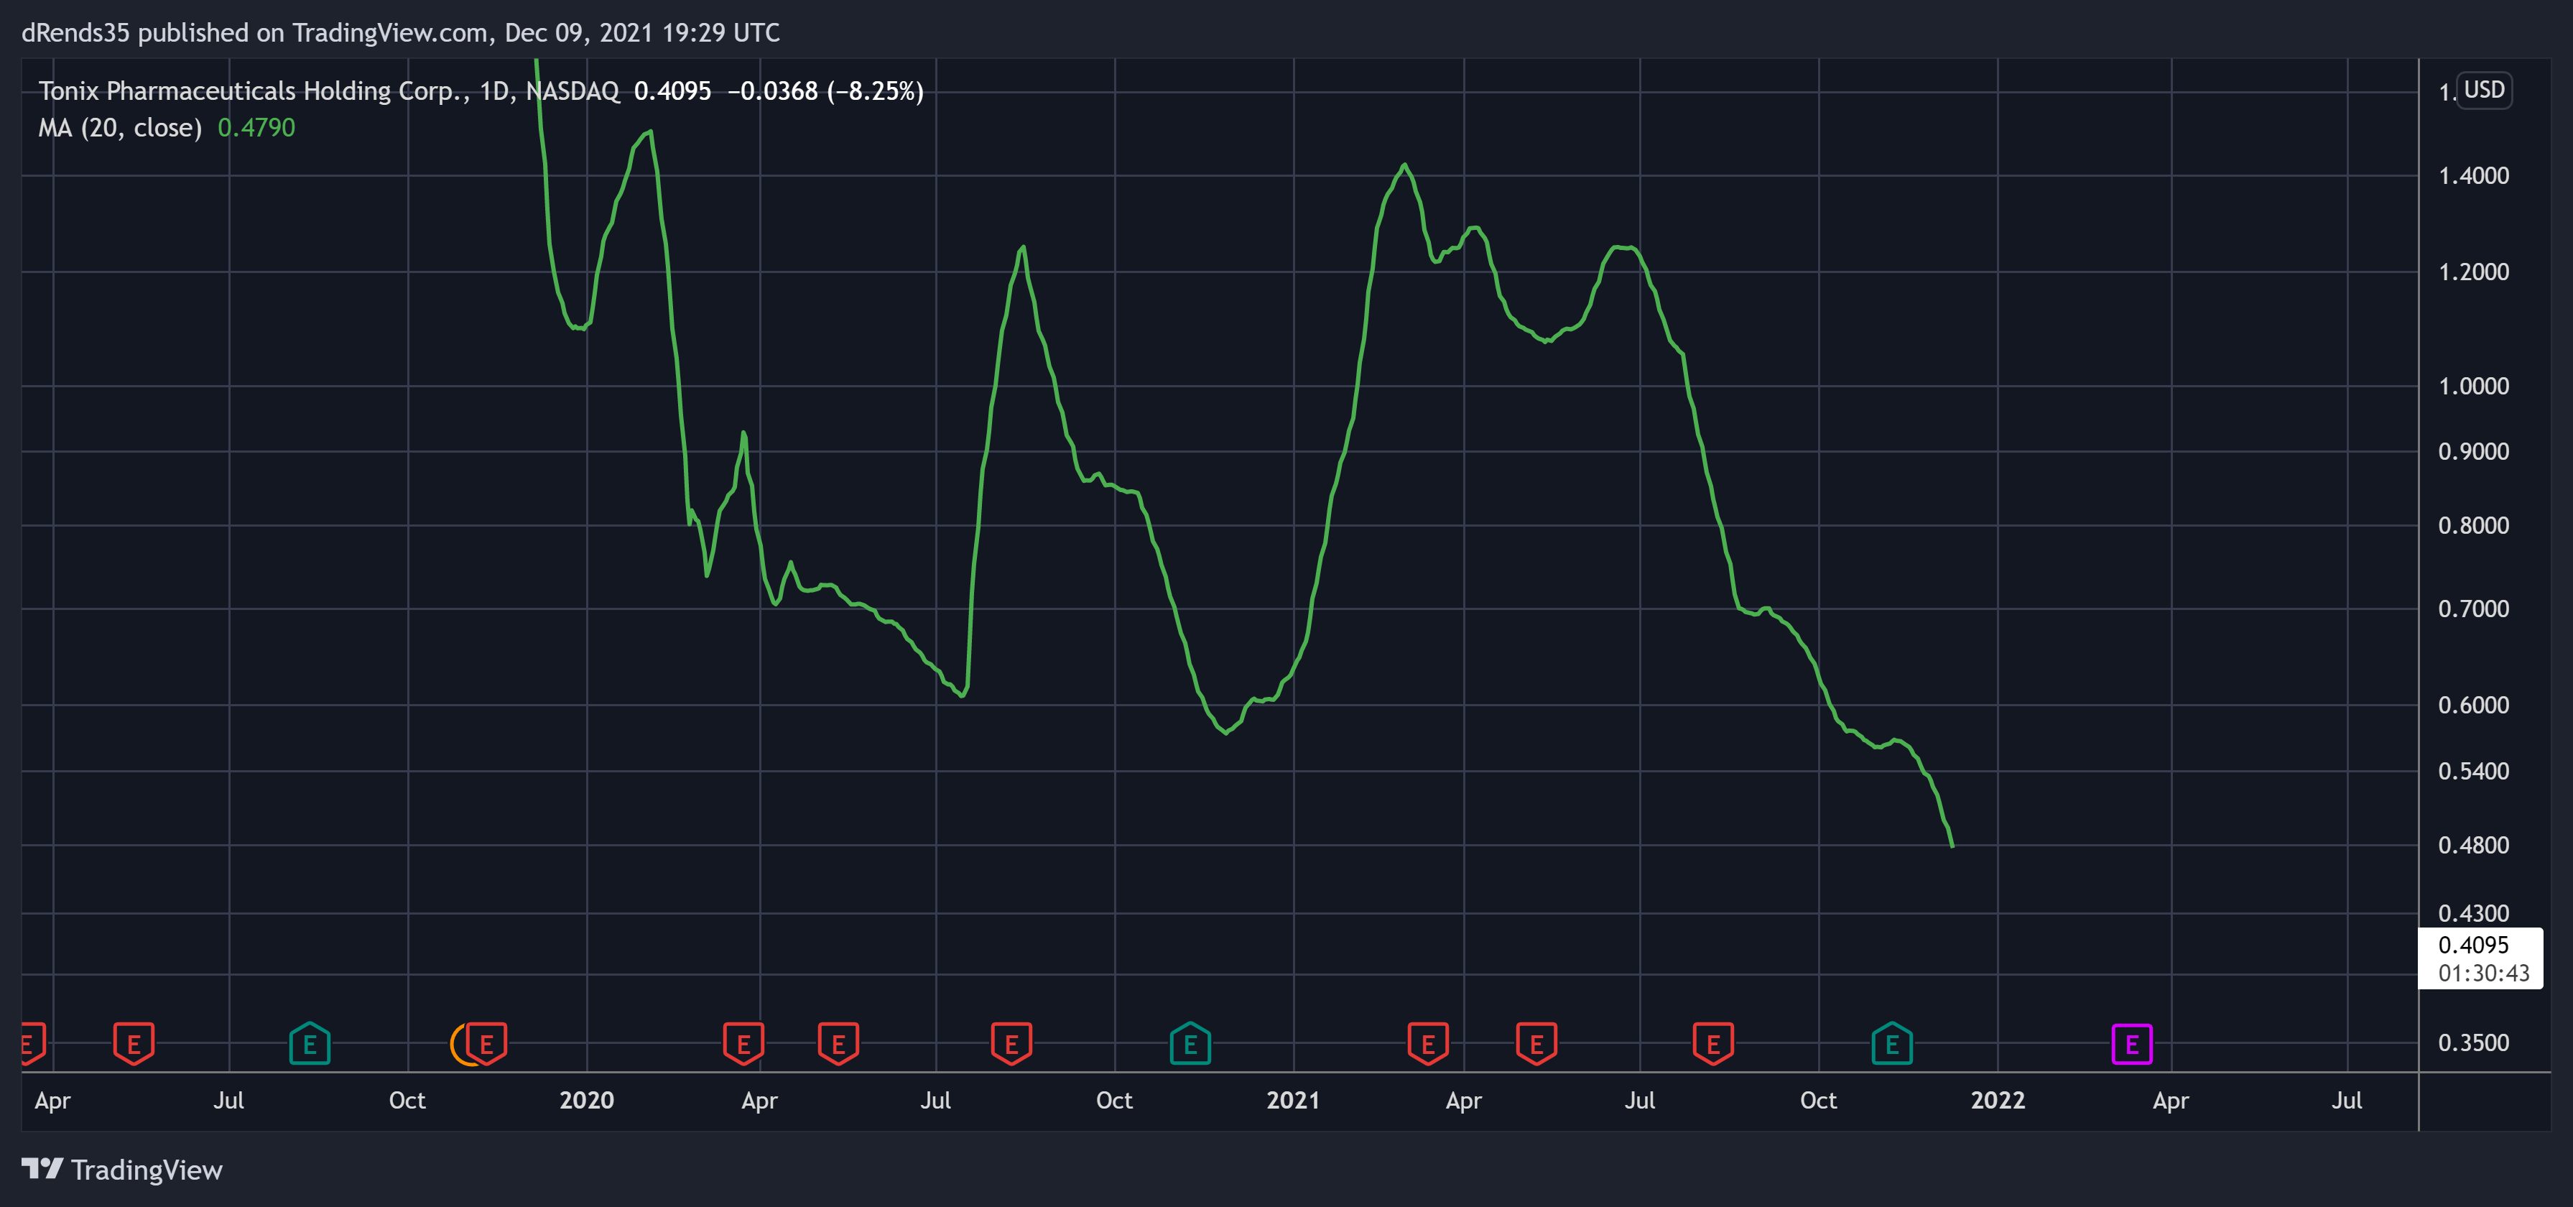Click the bar countdown timer 01:30:43

[x=2483, y=974]
